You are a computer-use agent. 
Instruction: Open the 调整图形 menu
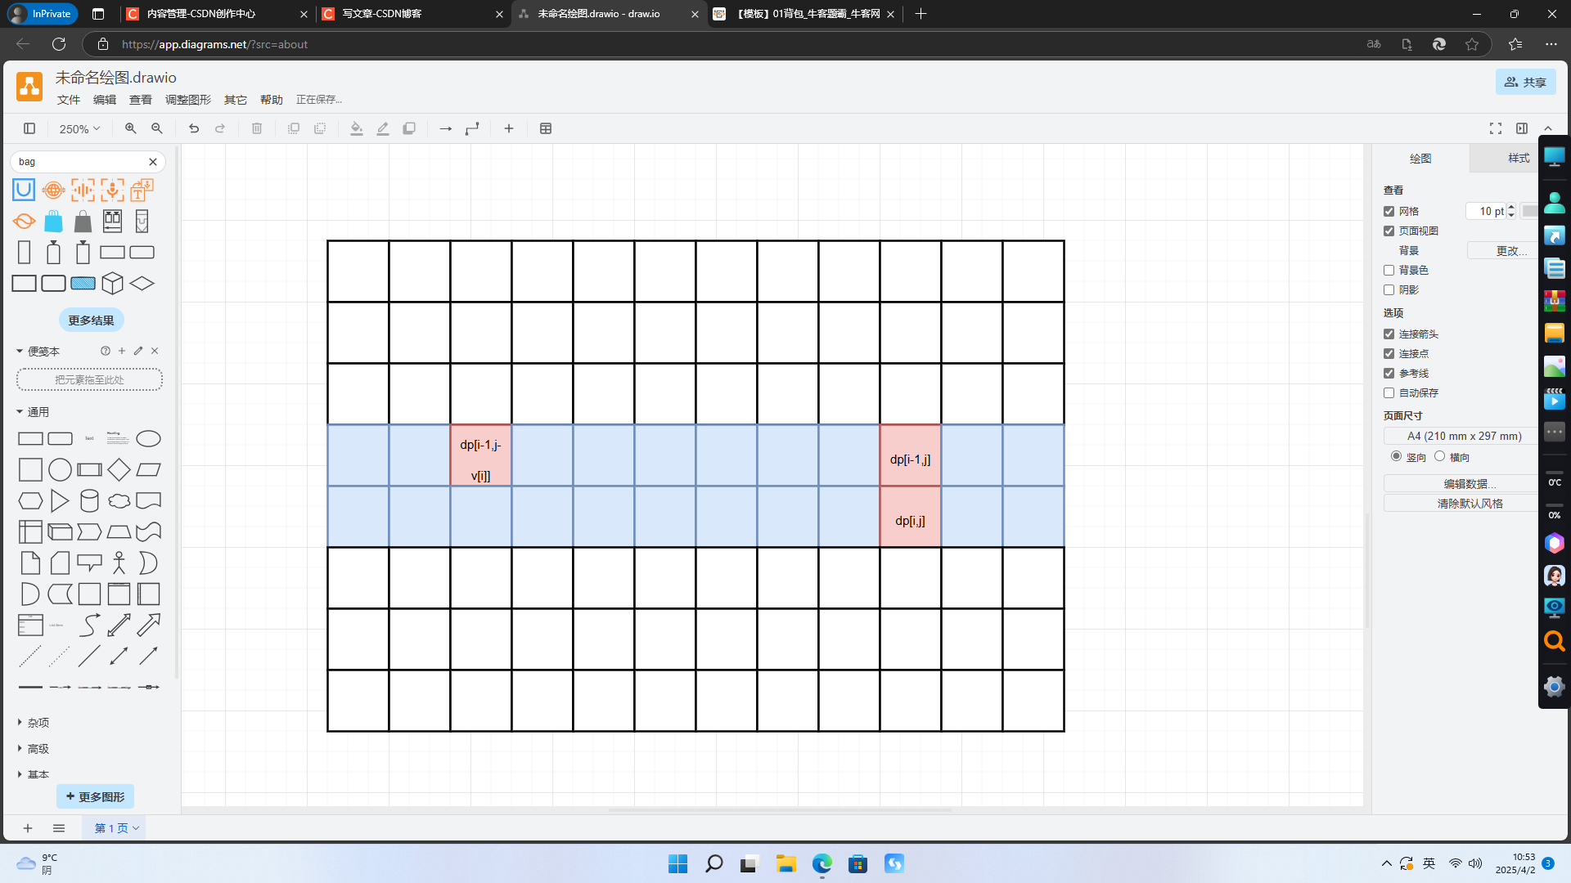pos(187,100)
